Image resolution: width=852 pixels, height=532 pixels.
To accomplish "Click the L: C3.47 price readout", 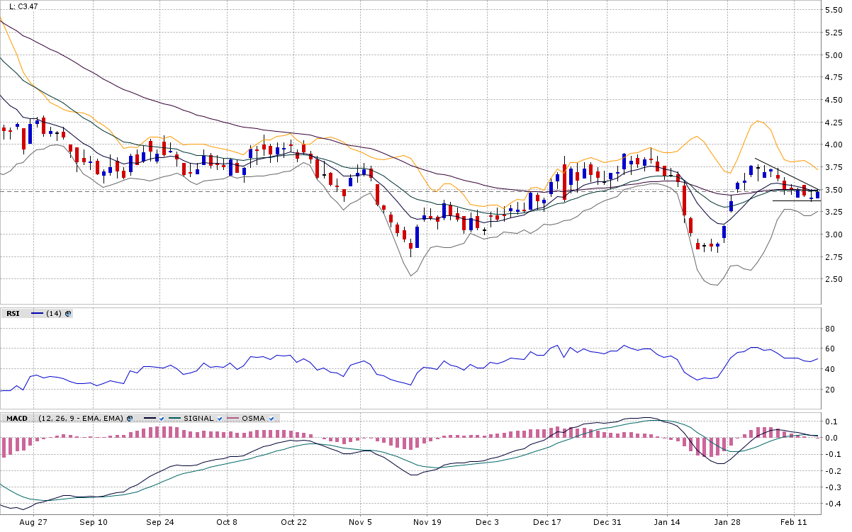I will coord(23,6).
